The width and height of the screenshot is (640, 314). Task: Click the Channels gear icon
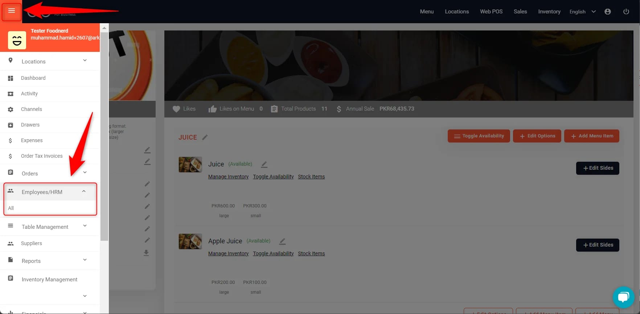[x=11, y=110]
